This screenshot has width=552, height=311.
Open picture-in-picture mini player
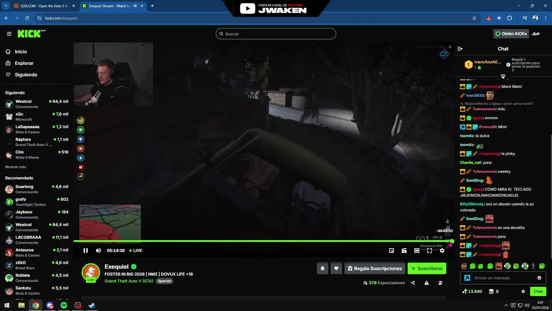pyautogui.click(x=392, y=251)
